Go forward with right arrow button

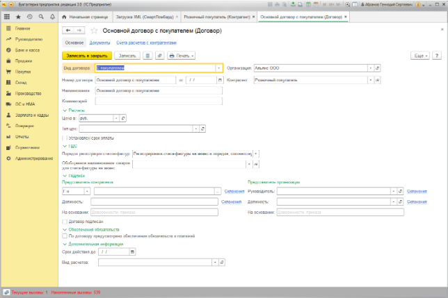pos(79,31)
